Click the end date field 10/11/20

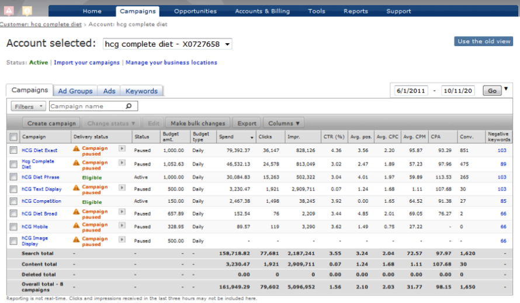coord(457,90)
